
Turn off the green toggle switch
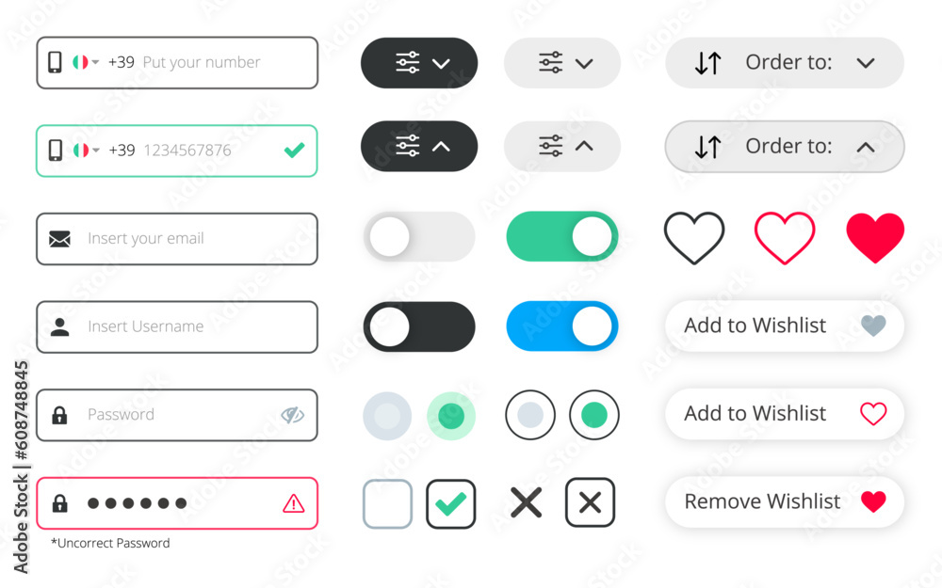(562, 236)
